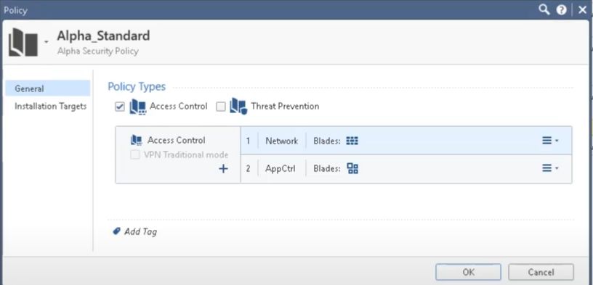This screenshot has width=593, height=285.
Task: Click the OK button
Action: pyautogui.click(x=468, y=272)
